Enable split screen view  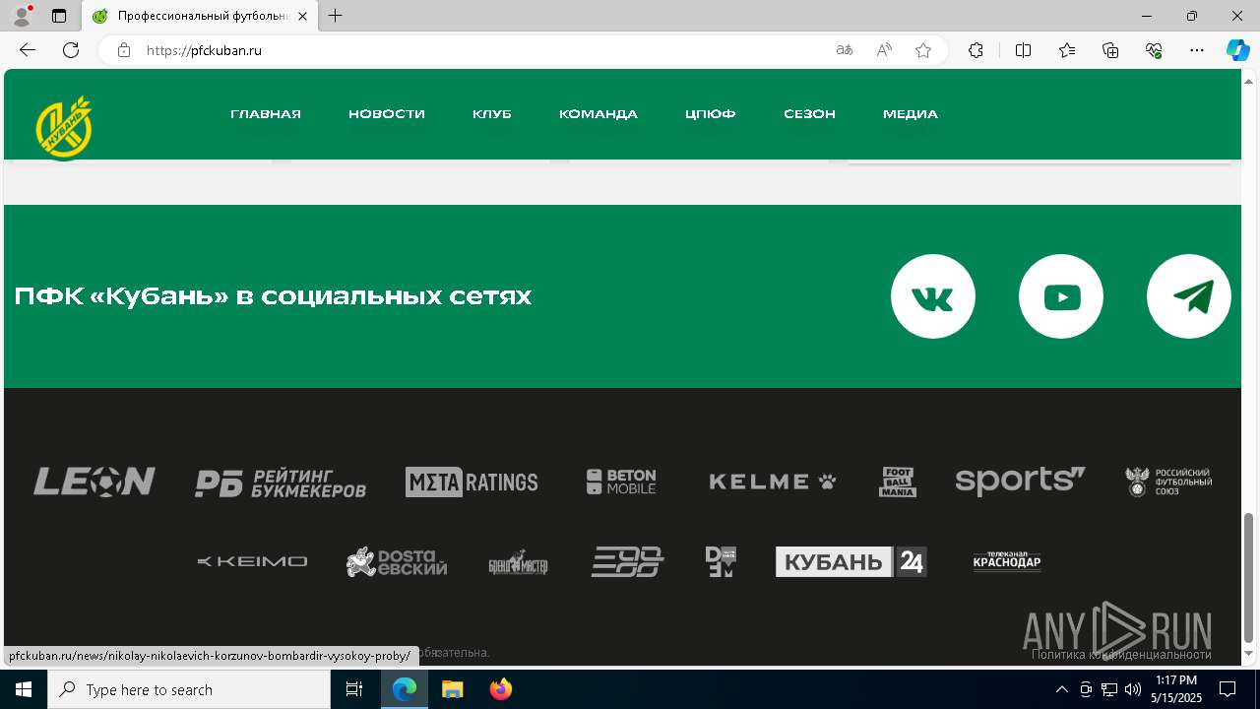(x=1023, y=50)
